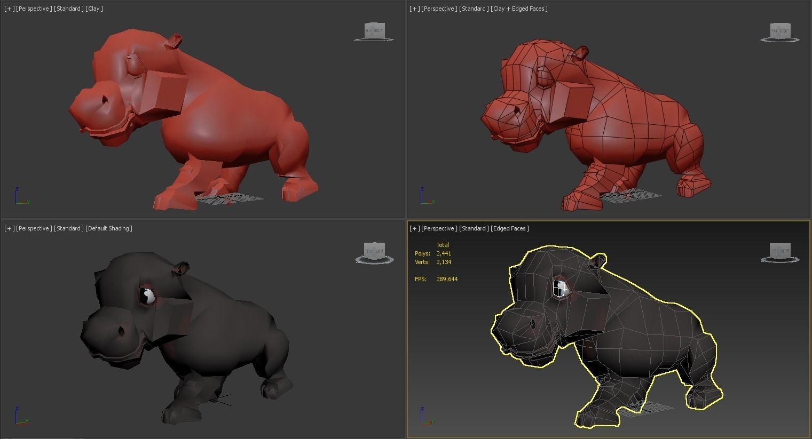Open [Perspective] menu in Clay + Edged Faces viewport

pos(439,9)
